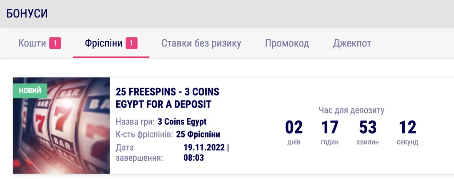454x179 pixels.
Task: Open the Кошти tab
Action: (32, 43)
